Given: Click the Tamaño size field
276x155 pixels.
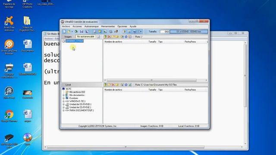Looking at the screenshot, I should (x=164, y=31).
